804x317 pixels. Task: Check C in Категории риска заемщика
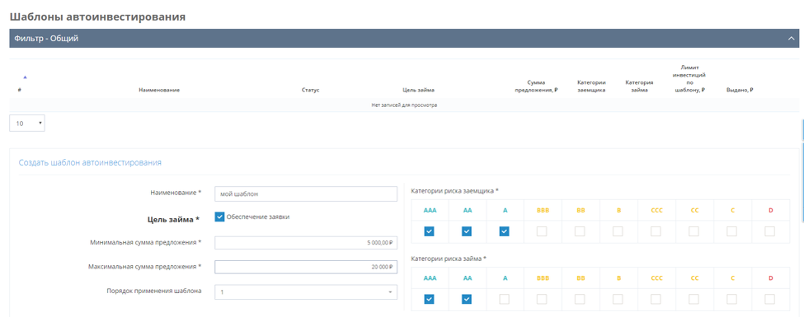coord(731,231)
